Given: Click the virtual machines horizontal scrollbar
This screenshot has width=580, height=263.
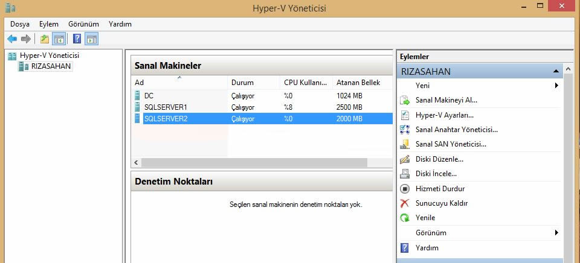Looking at the screenshot, I should point(254,163).
